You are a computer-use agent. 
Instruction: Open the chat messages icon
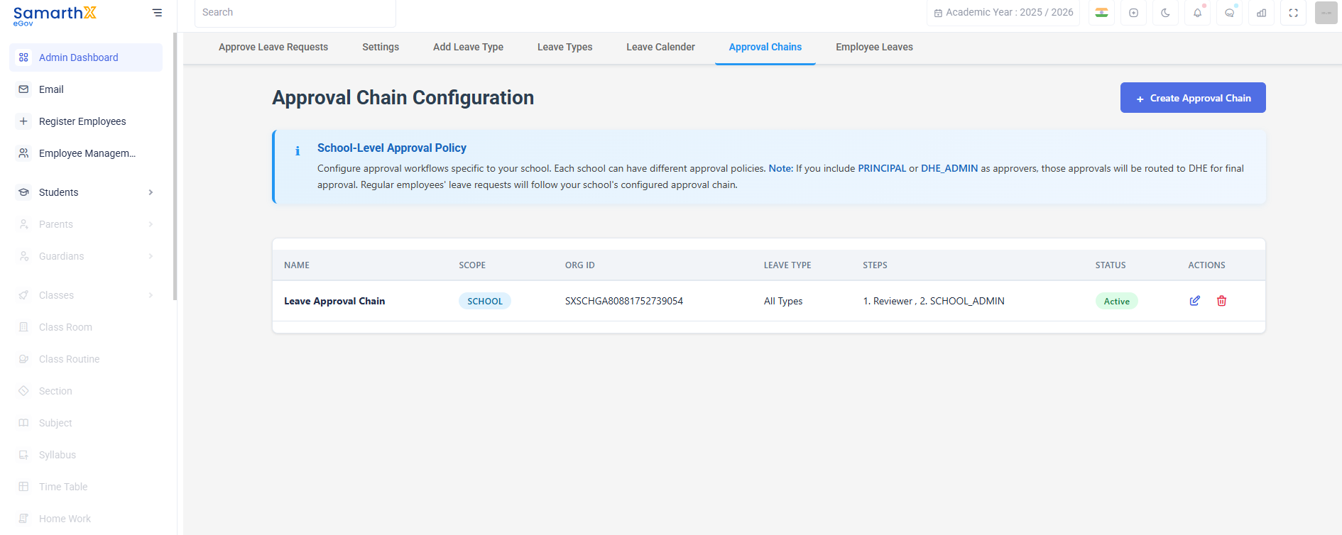1230,13
